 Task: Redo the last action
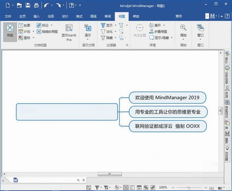(58, 5)
